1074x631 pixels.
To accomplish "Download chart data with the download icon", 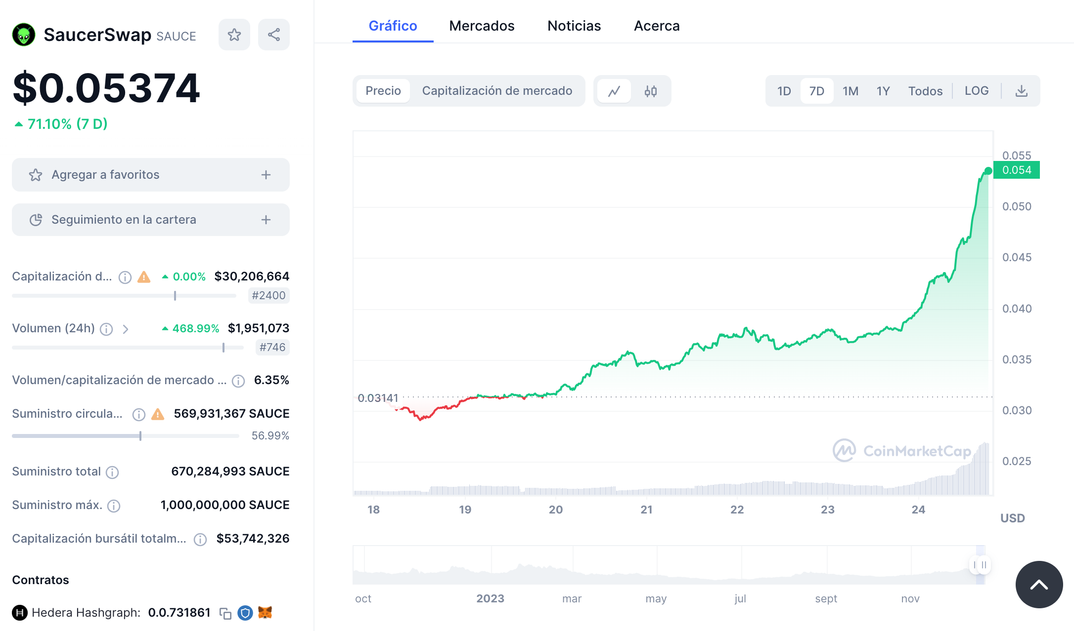I will click(x=1022, y=91).
